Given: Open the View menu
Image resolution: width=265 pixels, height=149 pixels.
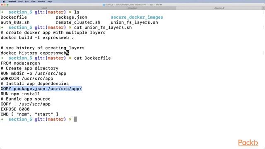Looking at the screenshot, I should pyautogui.click(x=33, y=2).
